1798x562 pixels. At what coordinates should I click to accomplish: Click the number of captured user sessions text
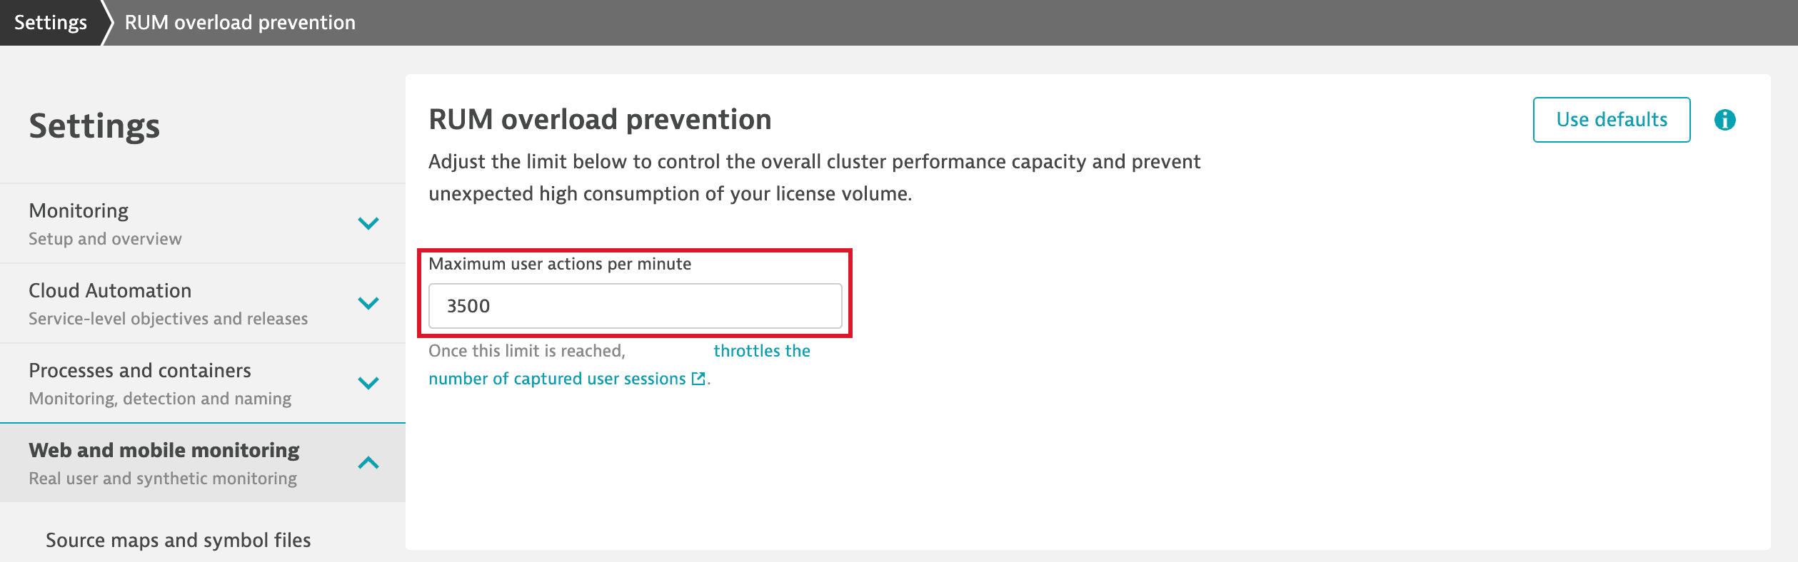[x=557, y=379]
